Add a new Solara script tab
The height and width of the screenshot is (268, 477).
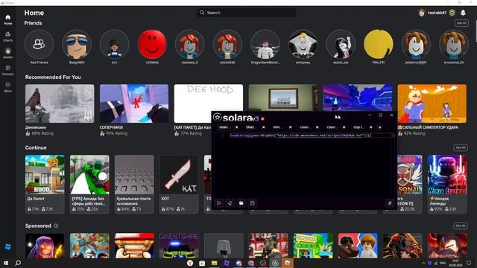click(x=379, y=127)
